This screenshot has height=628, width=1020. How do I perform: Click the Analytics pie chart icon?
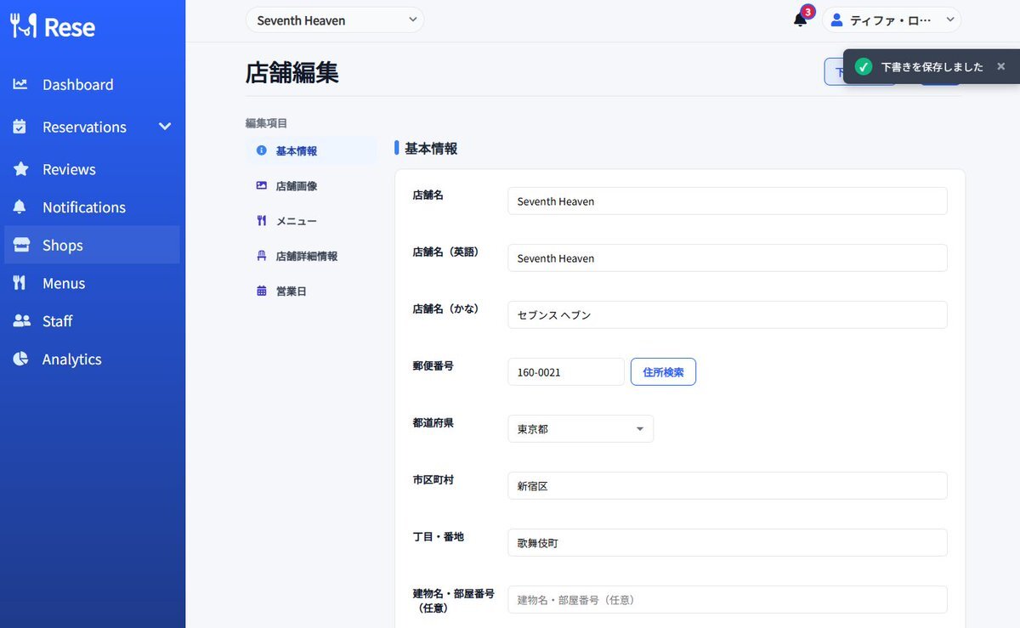click(x=20, y=359)
